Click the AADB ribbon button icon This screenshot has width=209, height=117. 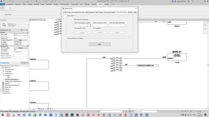[2, 8]
